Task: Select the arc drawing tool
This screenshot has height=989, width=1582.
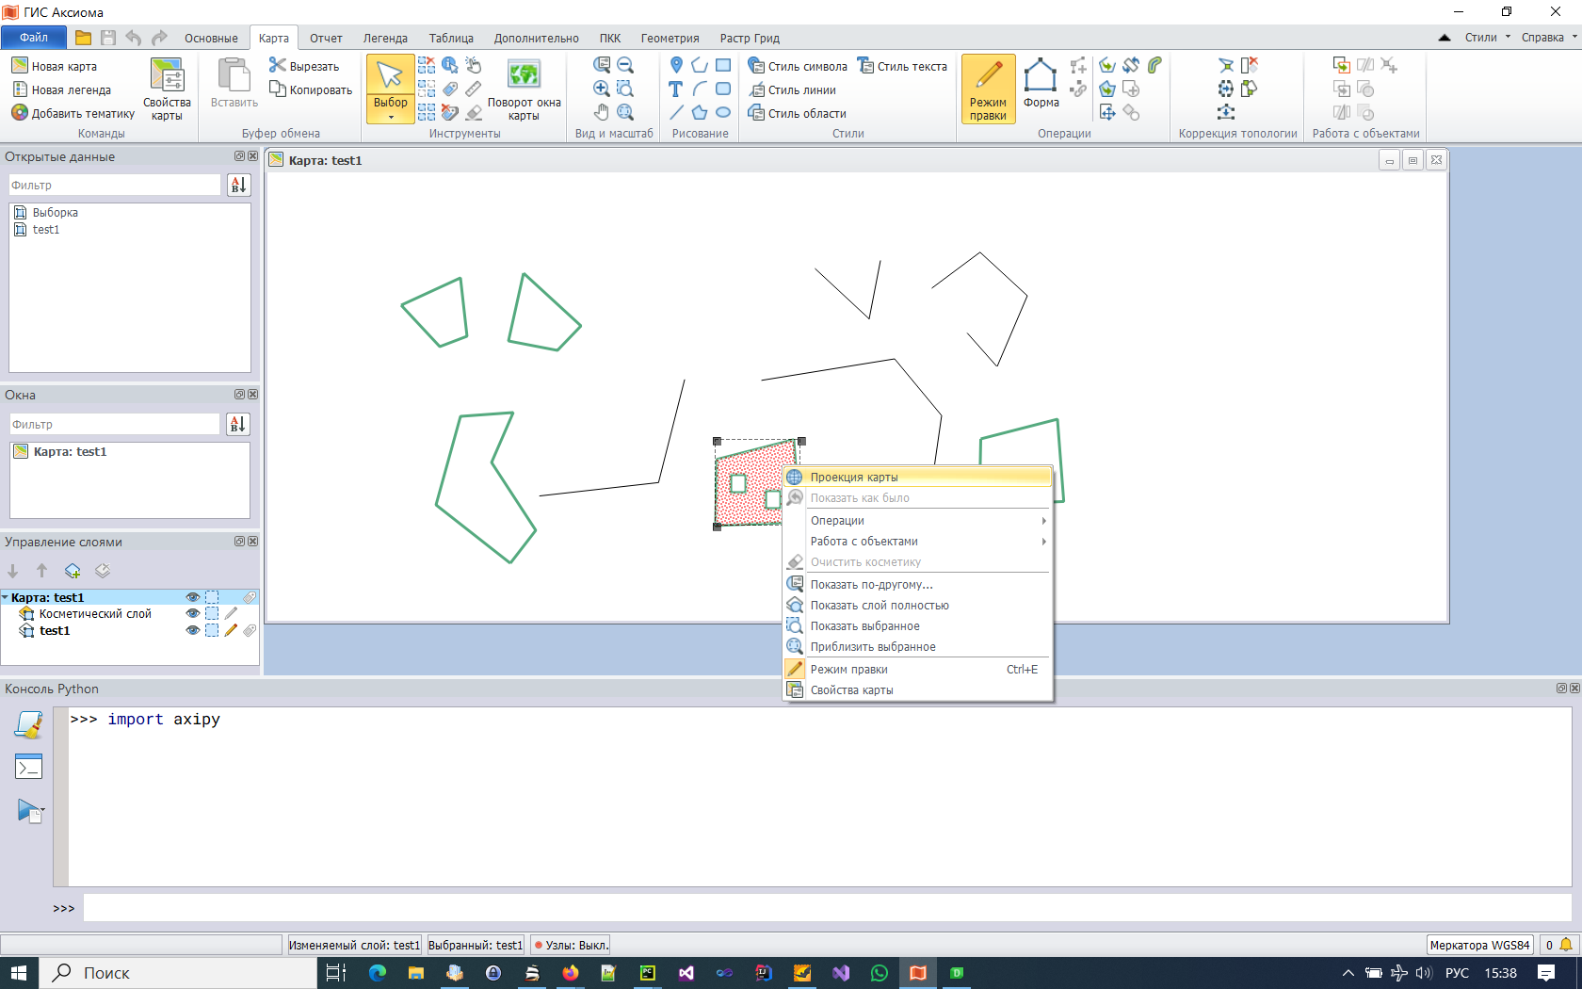Action: coord(700,89)
